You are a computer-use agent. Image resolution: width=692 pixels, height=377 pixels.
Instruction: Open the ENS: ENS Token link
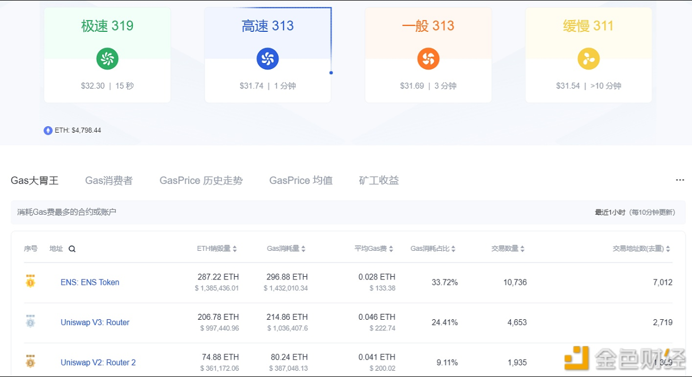(x=90, y=282)
